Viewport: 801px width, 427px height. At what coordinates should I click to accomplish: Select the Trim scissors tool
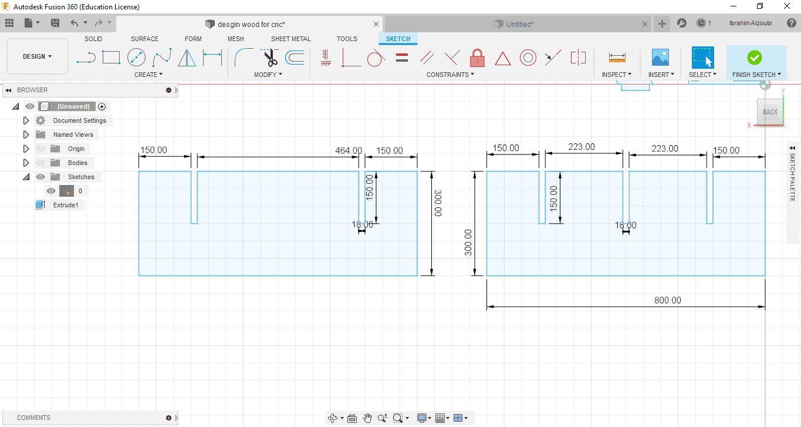pos(270,58)
